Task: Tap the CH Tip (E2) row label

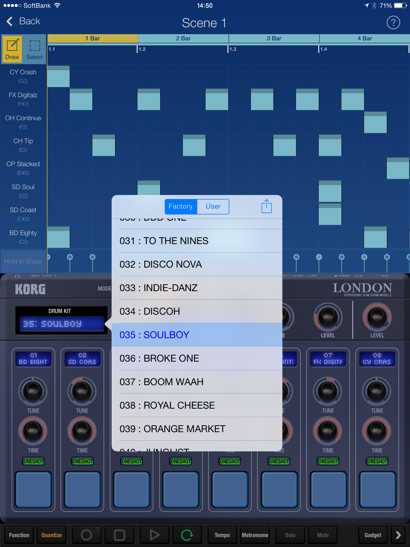Action: [23, 145]
